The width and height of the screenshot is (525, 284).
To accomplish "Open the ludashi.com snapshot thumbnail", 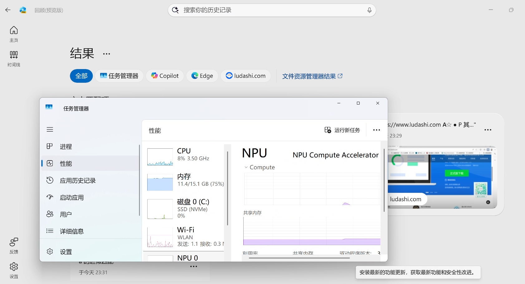I will coord(442,177).
